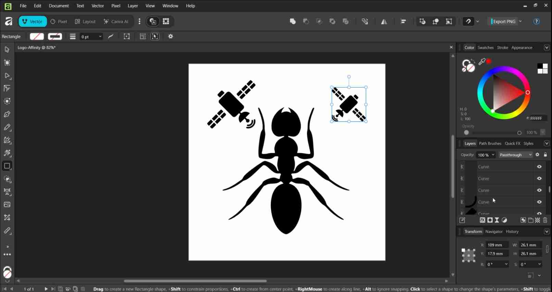The width and height of the screenshot is (552, 292).
Task: Click the Adjustments icon in Layers panel
Action: click(x=504, y=220)
